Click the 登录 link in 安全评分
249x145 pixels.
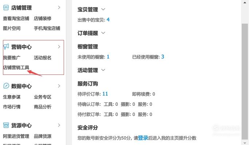click(143, 138)
